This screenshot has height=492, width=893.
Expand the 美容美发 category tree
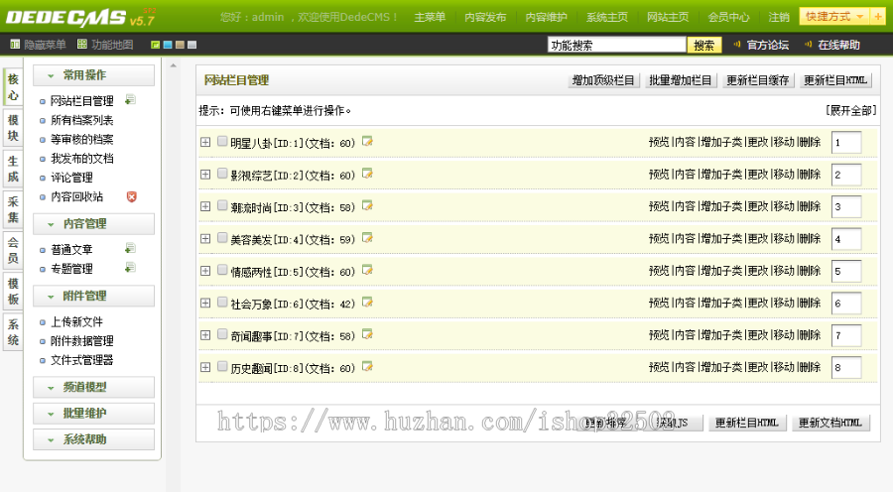click(205, 239)
